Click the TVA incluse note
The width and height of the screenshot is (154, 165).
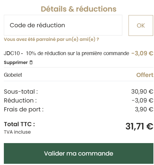click(17, 132)
